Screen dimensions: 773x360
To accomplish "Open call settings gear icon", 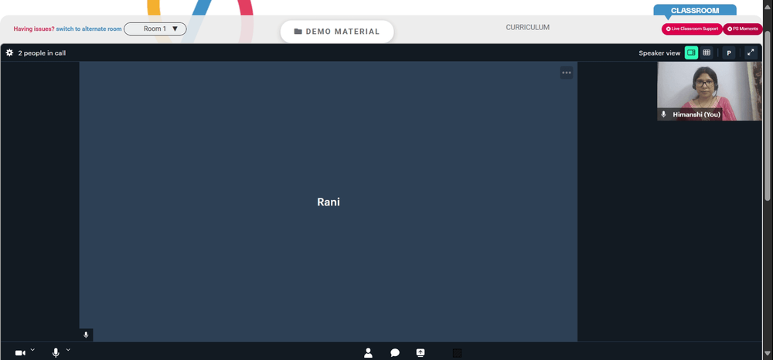I will [x=9, y=53].
